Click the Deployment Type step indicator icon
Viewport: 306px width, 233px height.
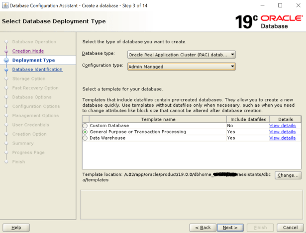pos(6,60)
